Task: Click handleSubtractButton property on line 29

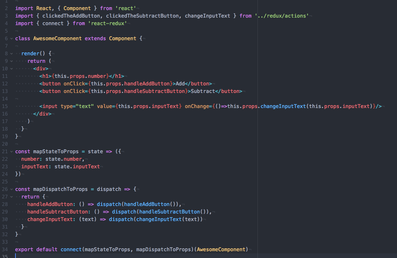Action: click(56, 211)
